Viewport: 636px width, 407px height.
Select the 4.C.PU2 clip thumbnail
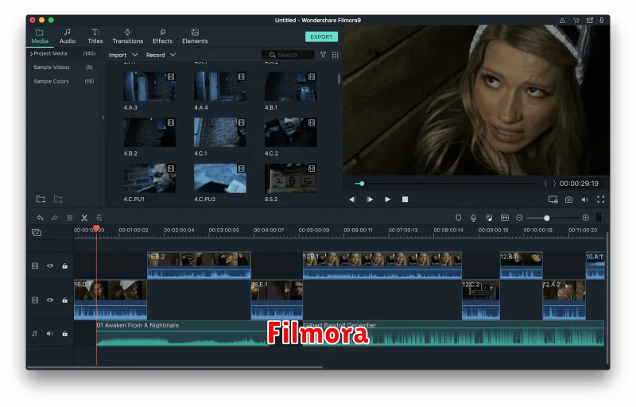220,178
